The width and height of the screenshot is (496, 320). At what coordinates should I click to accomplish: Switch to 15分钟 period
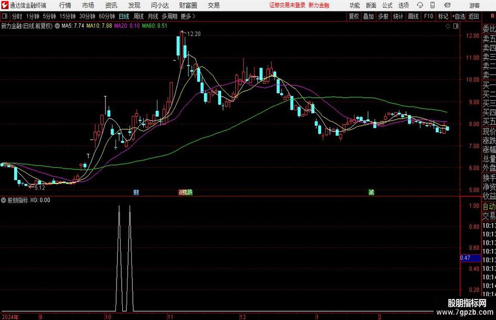coord(67,16)
